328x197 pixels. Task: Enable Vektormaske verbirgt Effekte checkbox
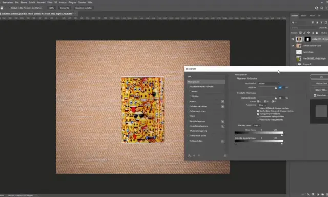(x=258, y=120)
